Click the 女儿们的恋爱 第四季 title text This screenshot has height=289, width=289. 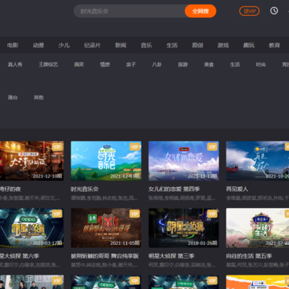pos(174,189)
